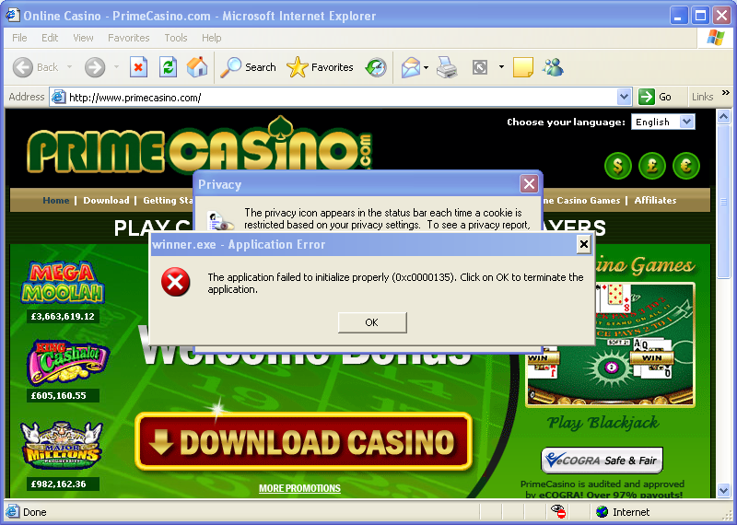Open the MORE PROMOTIONS link
Image resolution: width=737 pixels, height=525 pixels.
tap(299, 488)
